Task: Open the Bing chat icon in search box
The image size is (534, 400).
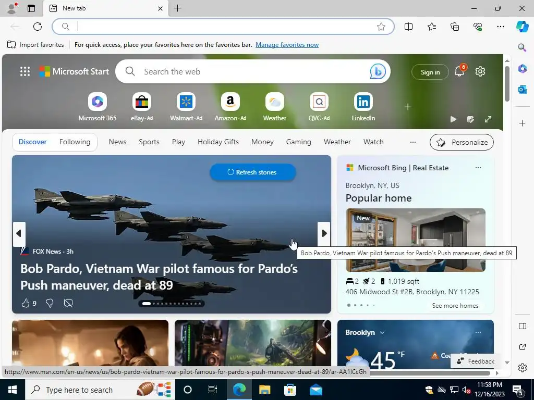Action: 378,71
